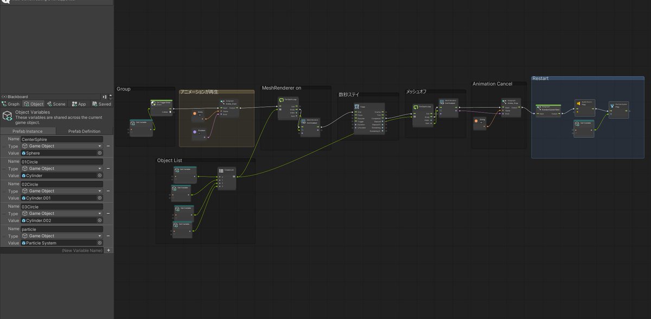Select the topmost Get Variable in Object List
The image size is (651, 319).
186,175
